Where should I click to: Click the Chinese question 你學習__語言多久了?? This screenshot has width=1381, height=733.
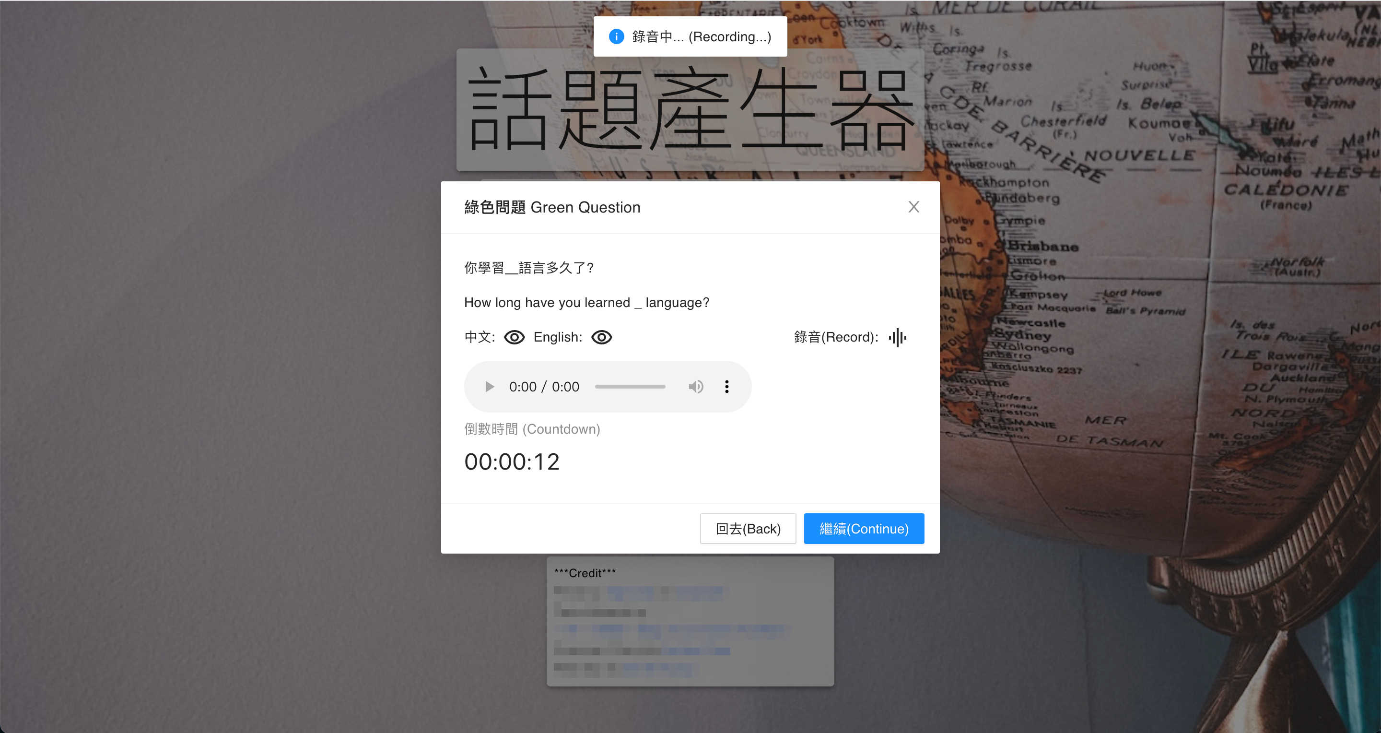point(528,268)
